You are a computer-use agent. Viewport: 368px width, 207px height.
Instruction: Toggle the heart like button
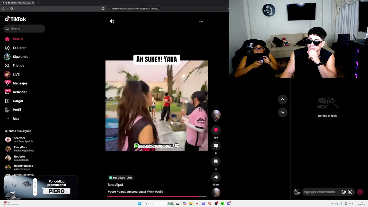pos(216,130)
